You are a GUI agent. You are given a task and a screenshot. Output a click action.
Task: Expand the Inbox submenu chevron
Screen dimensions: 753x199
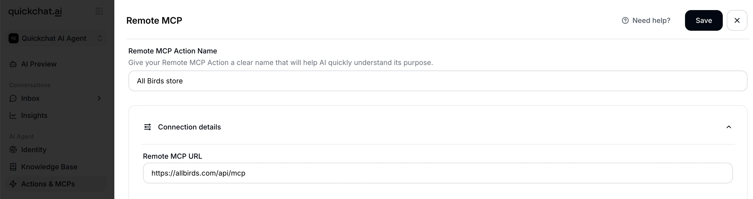point(99,98)
